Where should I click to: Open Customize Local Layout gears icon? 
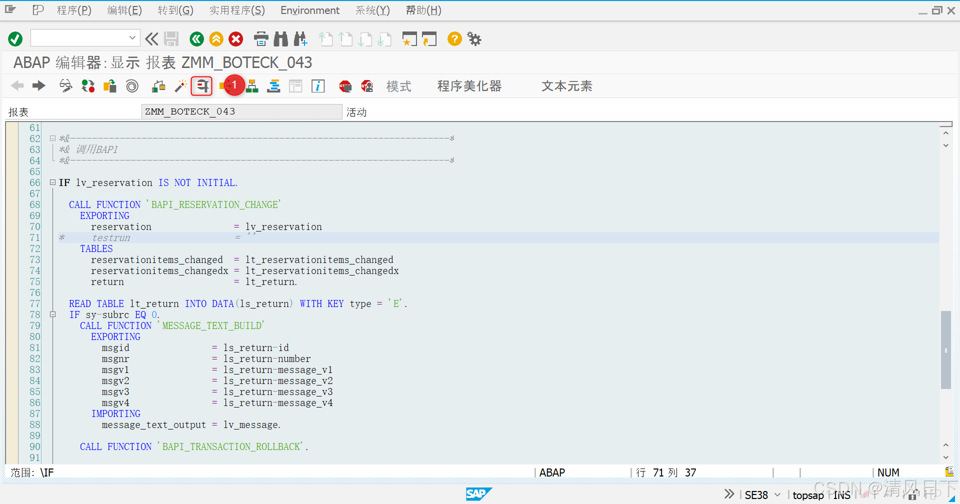[x=473, y=38]
